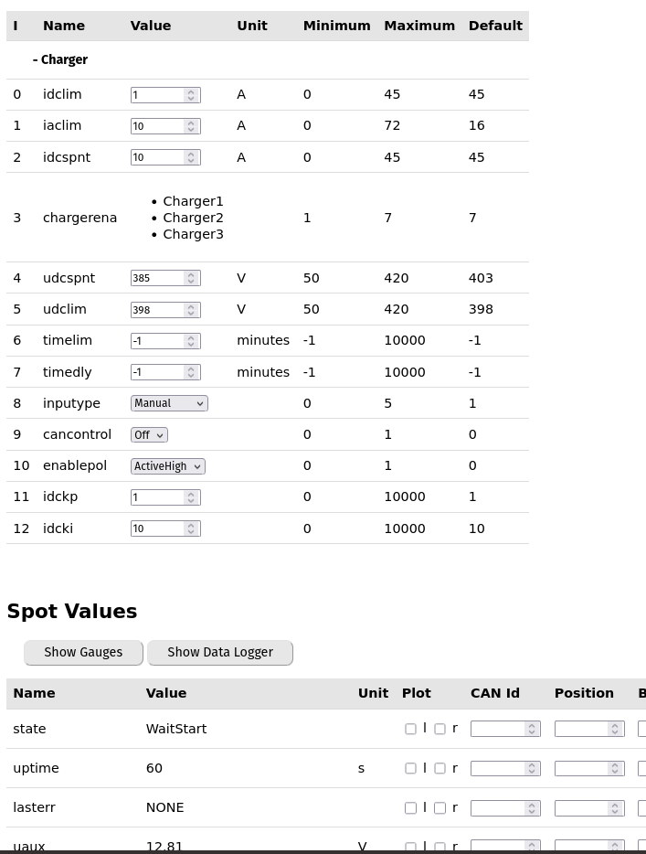Viewport: 646px width, 854px height.
Task: Enable right plot checkbox for uptime
Action: (x=439, y=769)
